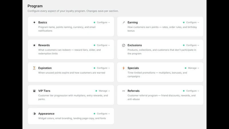Click the Appearance half-circle icon
Viewport: 229px width, 129px height.
coord(34,114)
